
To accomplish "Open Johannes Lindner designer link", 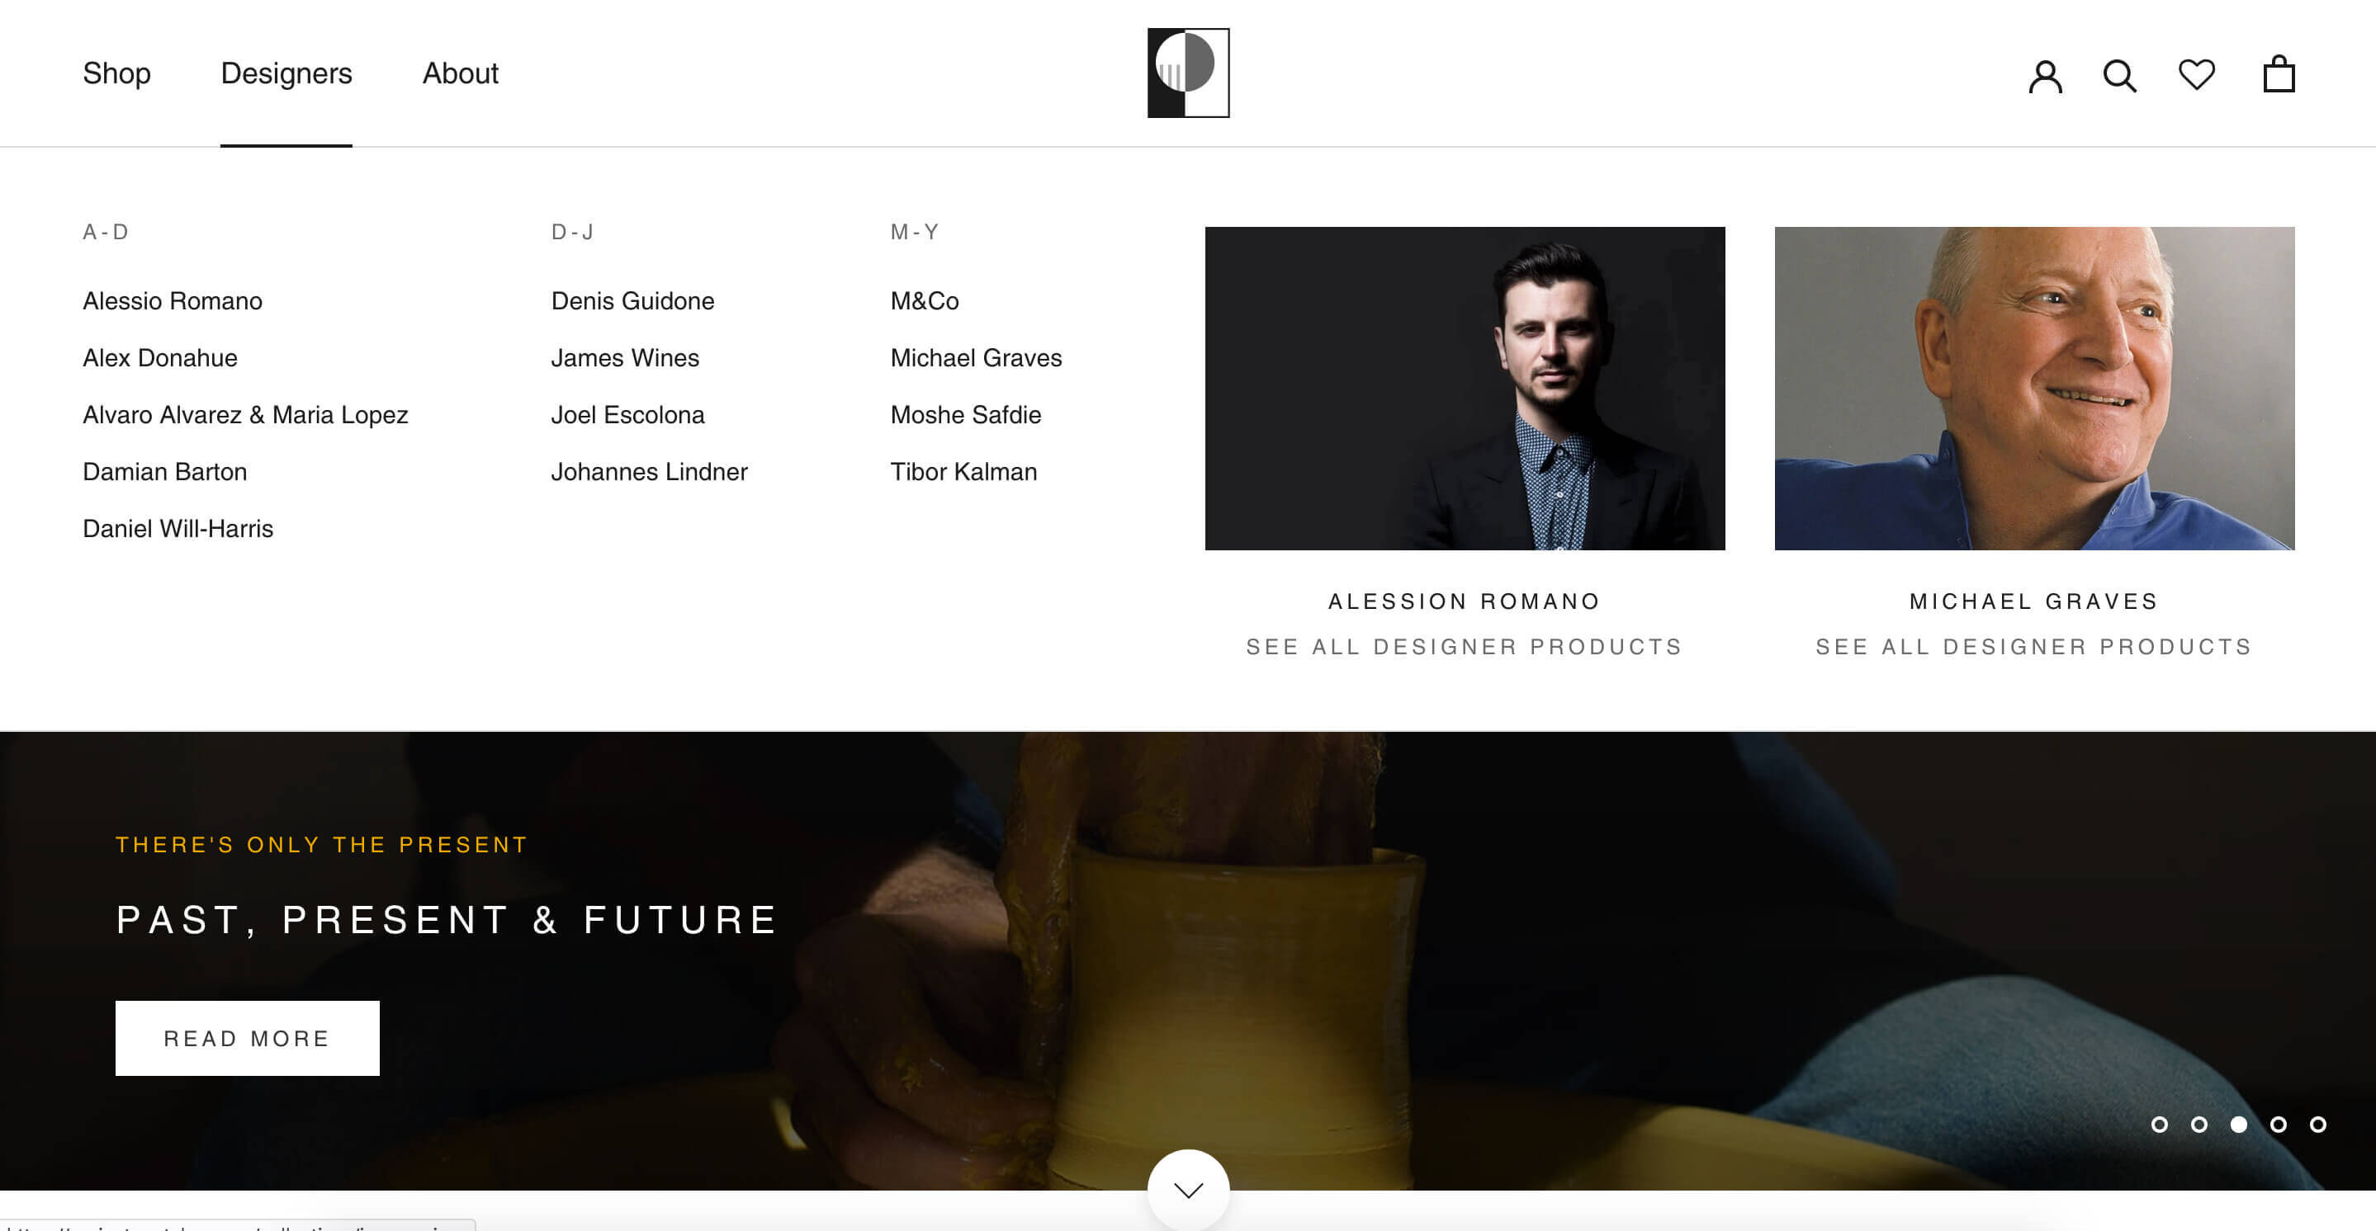I will coord(648,471).
